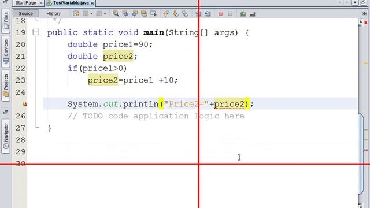
Task: Jump to the Last Edit location icon
Action: pyautogui.click(x=76, y=14)
